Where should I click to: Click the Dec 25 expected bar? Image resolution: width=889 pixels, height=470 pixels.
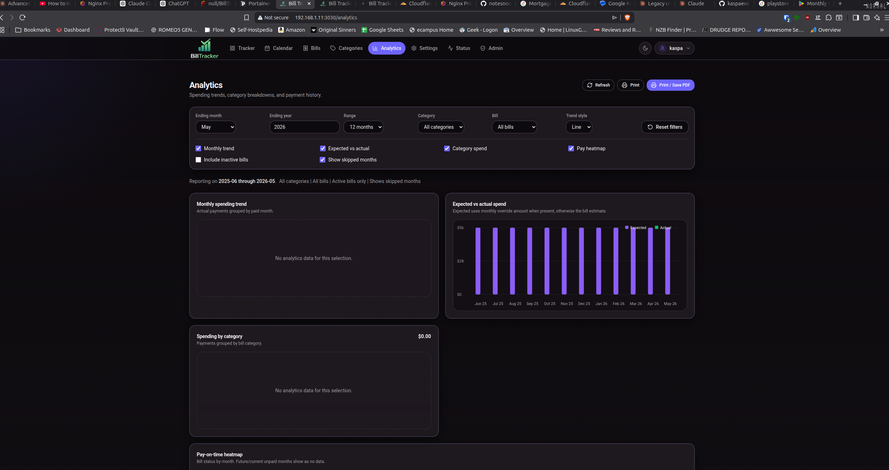581,261
